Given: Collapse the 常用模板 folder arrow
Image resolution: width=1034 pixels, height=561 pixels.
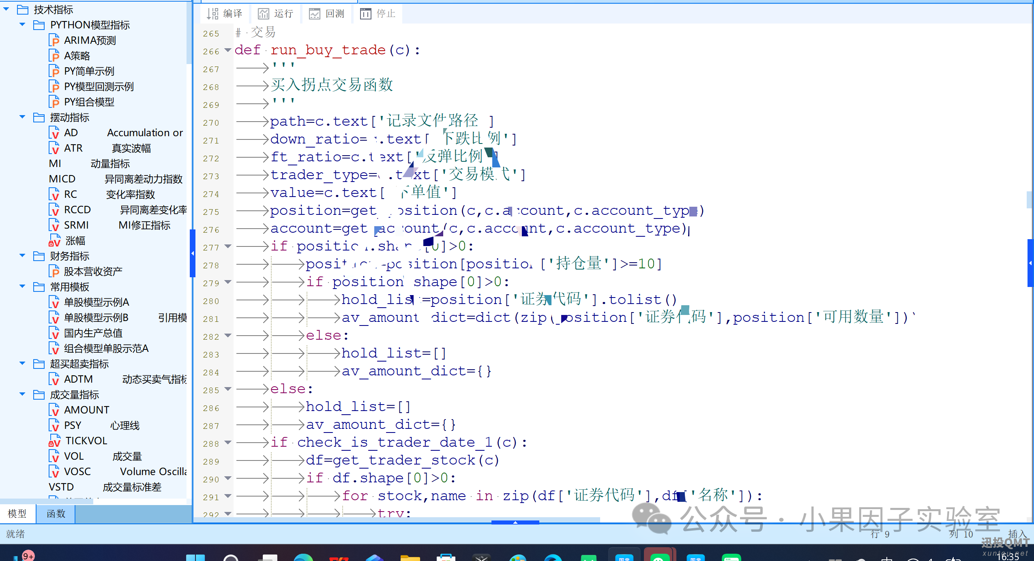Looking at the screenshot, I should [22, 286].
